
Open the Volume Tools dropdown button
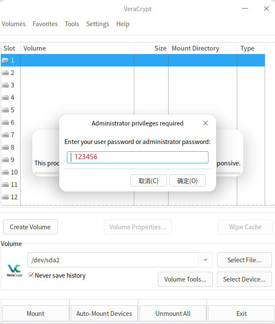pos(185,279)
